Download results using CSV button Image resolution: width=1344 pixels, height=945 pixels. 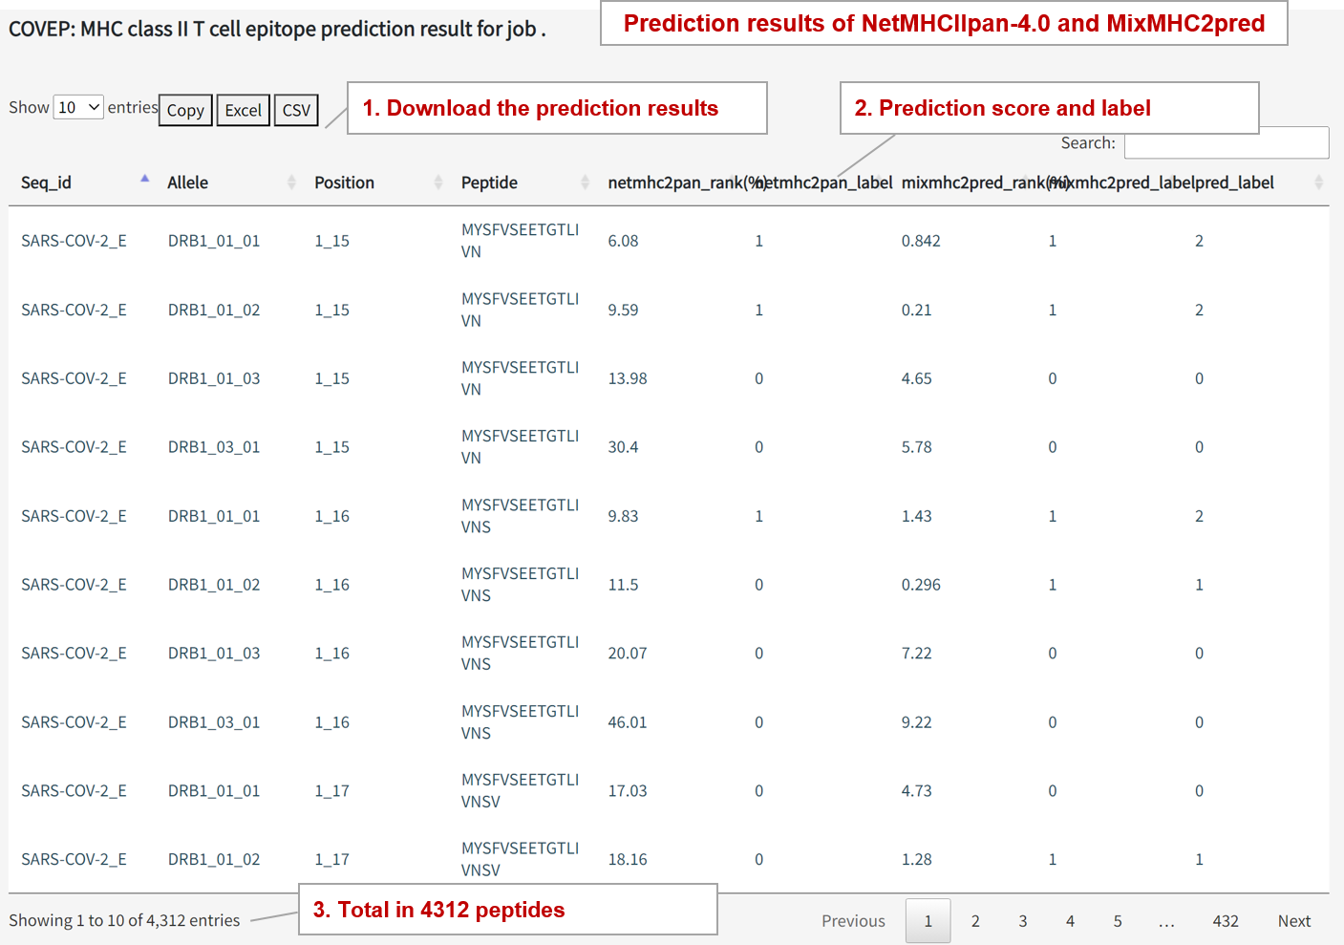(x=296, y=111)
